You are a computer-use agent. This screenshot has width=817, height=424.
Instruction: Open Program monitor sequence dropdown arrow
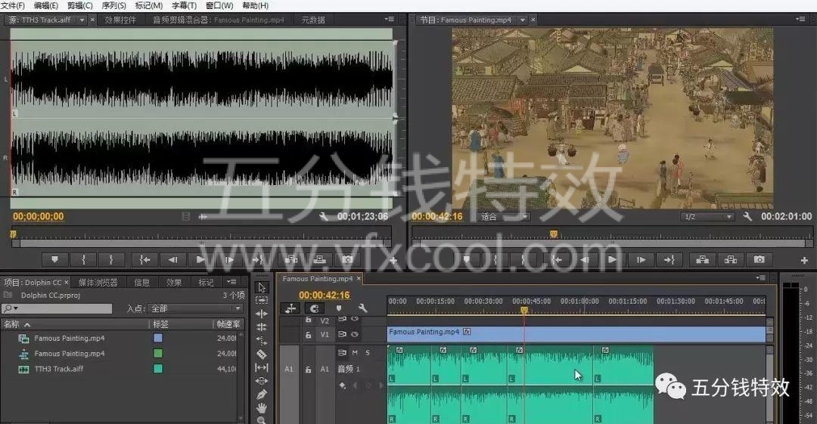pyautogui.click(x=523, y=20)
